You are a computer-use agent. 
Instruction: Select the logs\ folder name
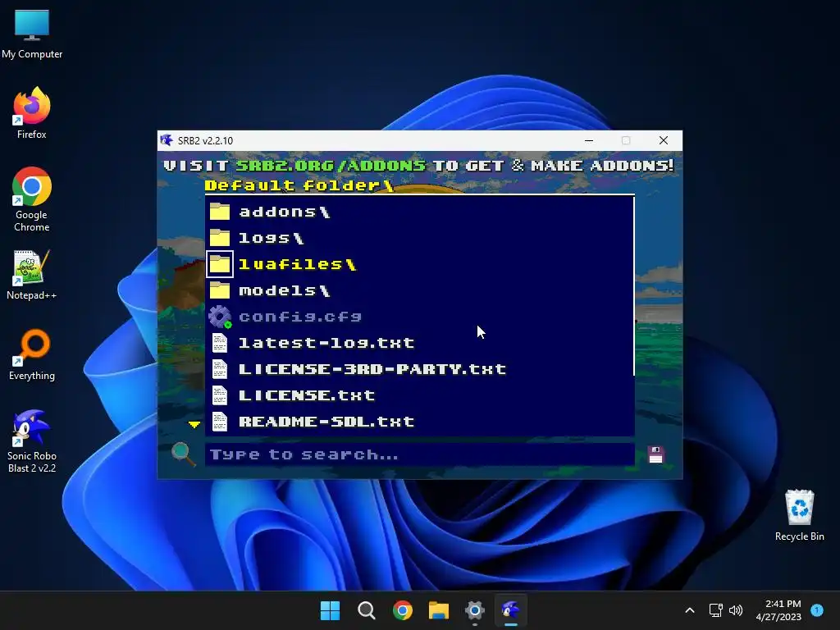click(271, 239)
